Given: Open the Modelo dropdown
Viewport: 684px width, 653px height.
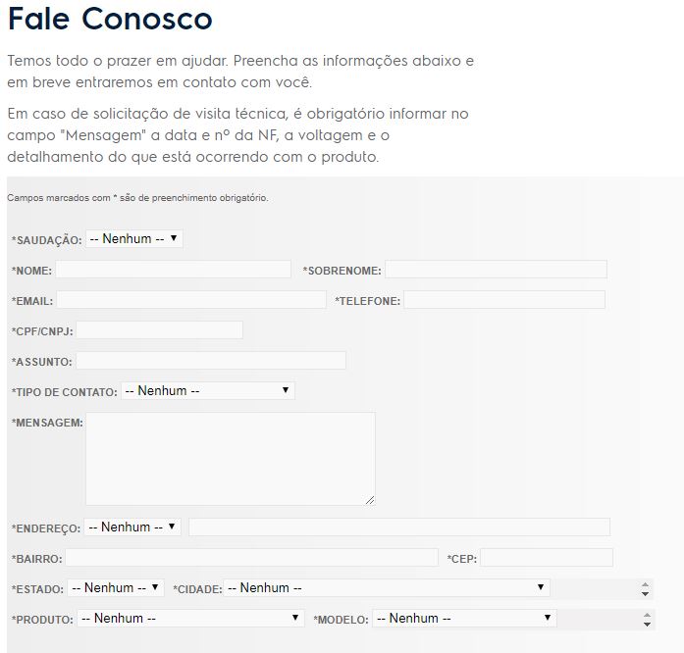Looking at the screenshot, I should pyautogui.click(x=464, y=619).
